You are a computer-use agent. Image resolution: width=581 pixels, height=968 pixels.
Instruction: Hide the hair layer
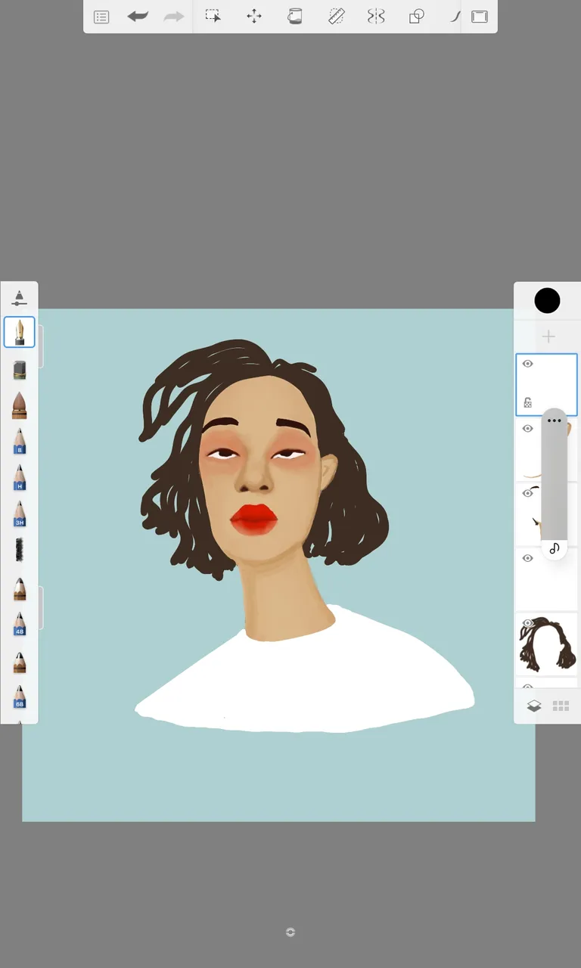528,623
